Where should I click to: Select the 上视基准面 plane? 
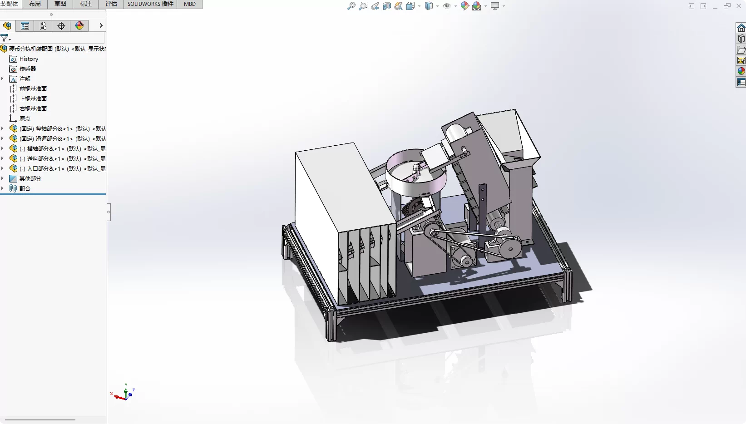[x=28, y=99]
